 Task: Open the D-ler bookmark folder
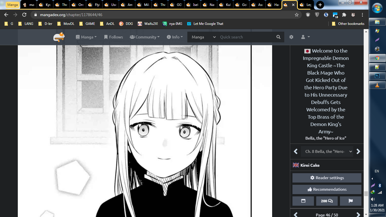click(x=45, y=24)
